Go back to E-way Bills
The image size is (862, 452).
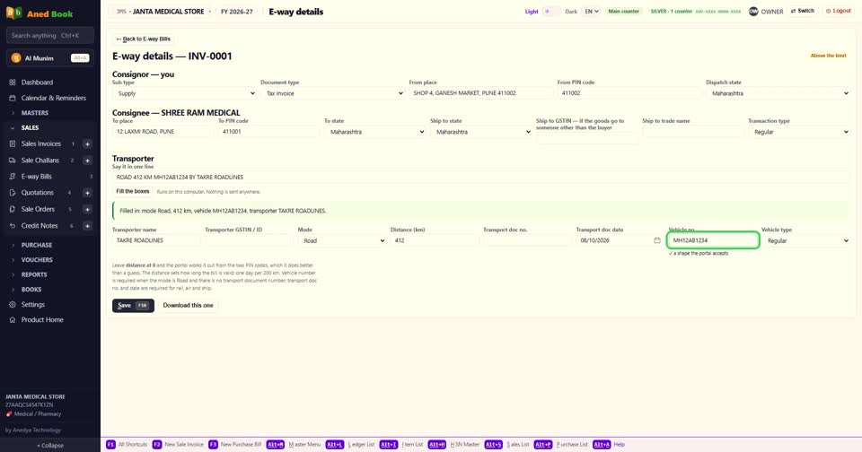[x=143, y=39]
